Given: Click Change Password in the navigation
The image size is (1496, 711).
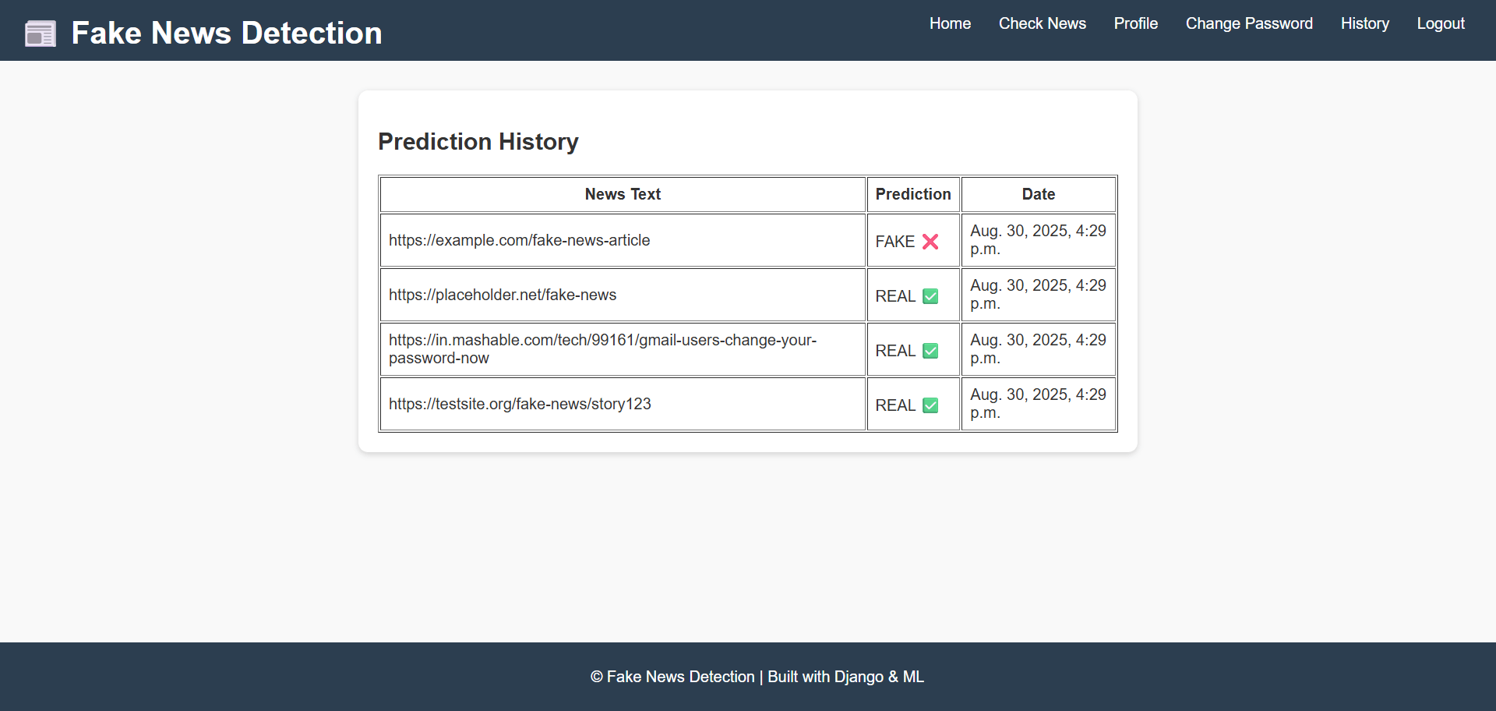Looking at the screenshot, I should tap(1249, 23).
